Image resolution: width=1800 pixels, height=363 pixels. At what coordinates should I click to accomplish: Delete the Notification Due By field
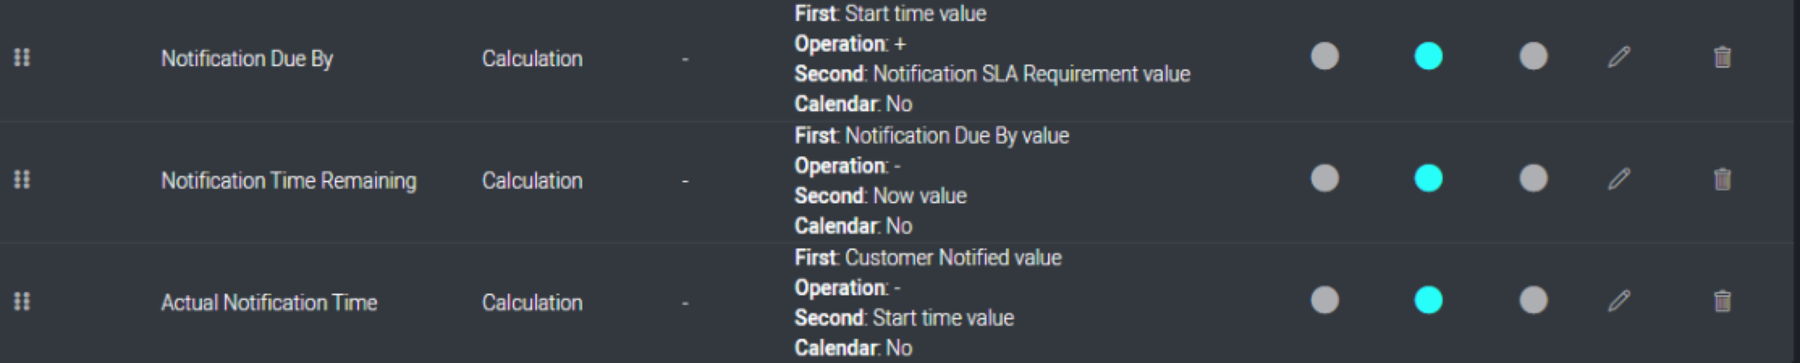(1723, 57)
